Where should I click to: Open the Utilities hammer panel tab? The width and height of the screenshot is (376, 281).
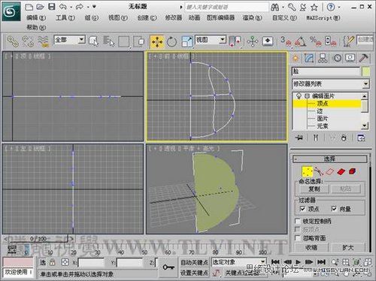tap(363, 58)
